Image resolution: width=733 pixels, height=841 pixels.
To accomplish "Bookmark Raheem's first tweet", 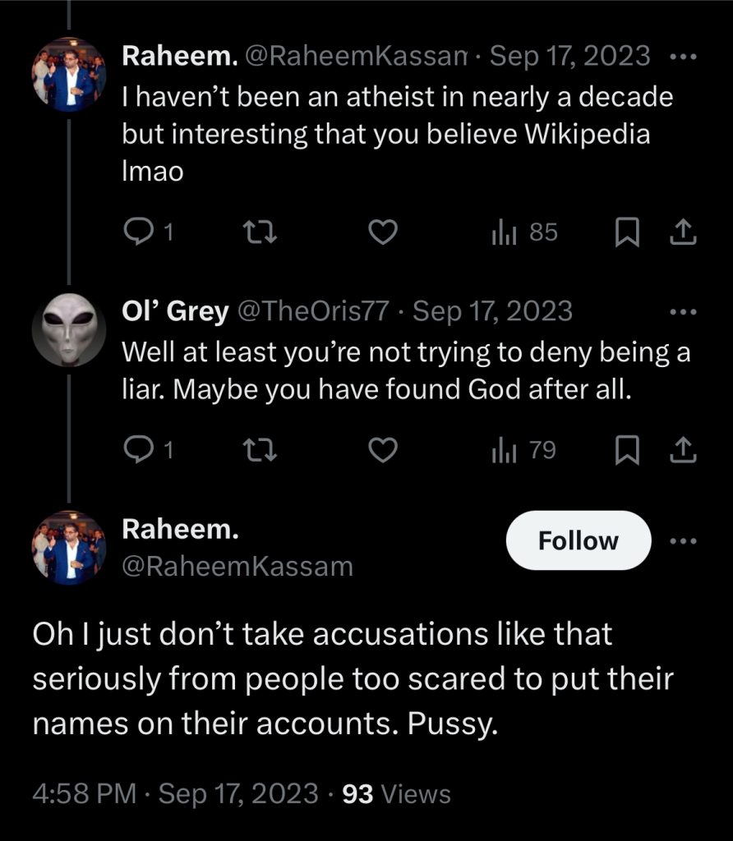I will coord(628,234).
